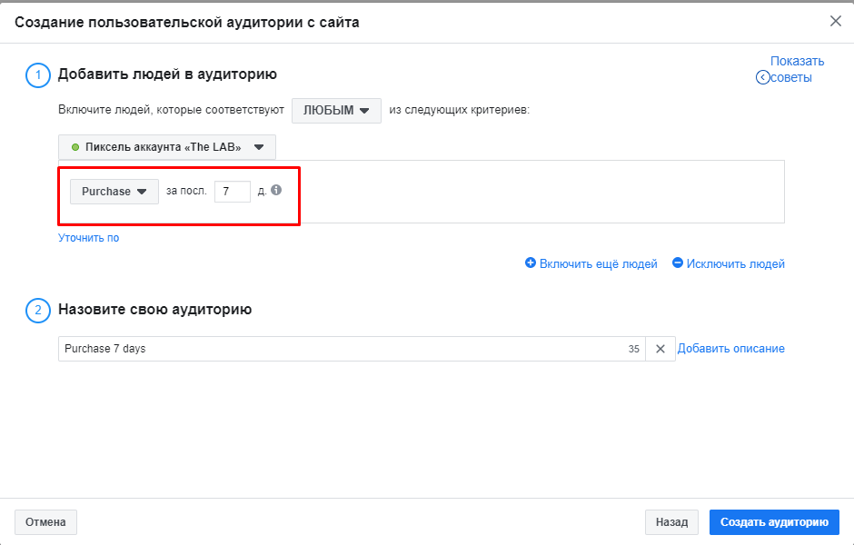Image resolution: width=854 pixels, height=545 pixels.
Task: Click step circle 1 next to Добавить людей
Action: pyautogui.click(x=37, y=75)
